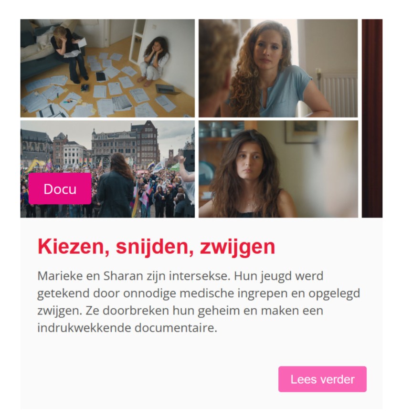Click the speaker facing the crowd

click(116, 185)
